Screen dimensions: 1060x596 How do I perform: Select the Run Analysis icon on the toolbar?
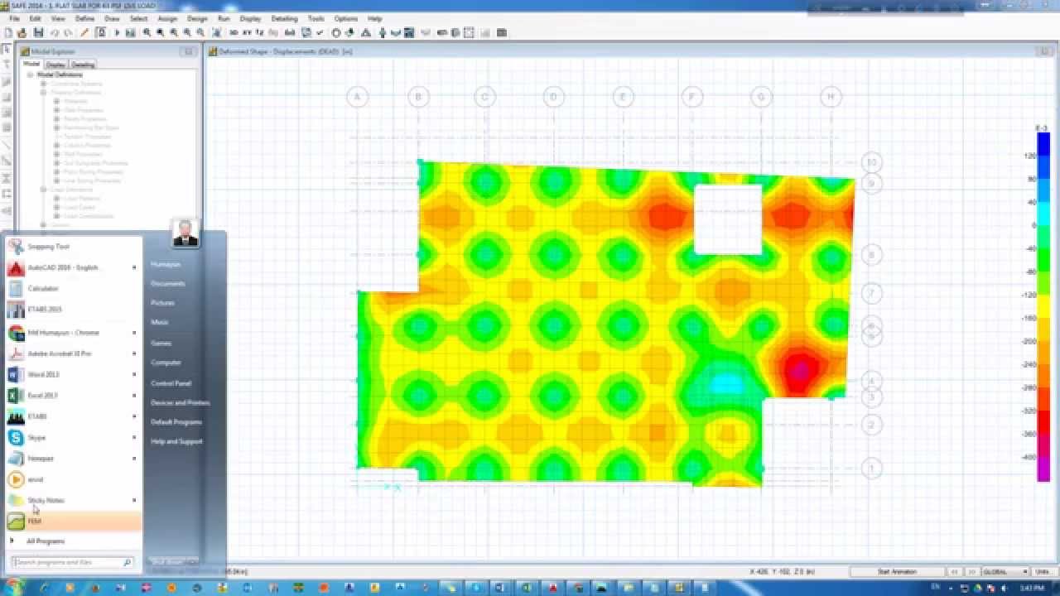click(x=117, y=33)
